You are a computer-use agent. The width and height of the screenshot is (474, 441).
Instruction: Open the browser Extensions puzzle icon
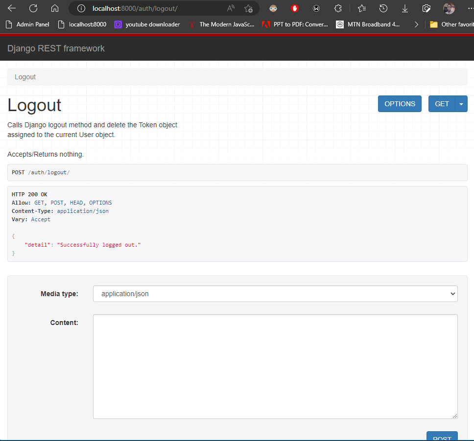pos(338,8)
